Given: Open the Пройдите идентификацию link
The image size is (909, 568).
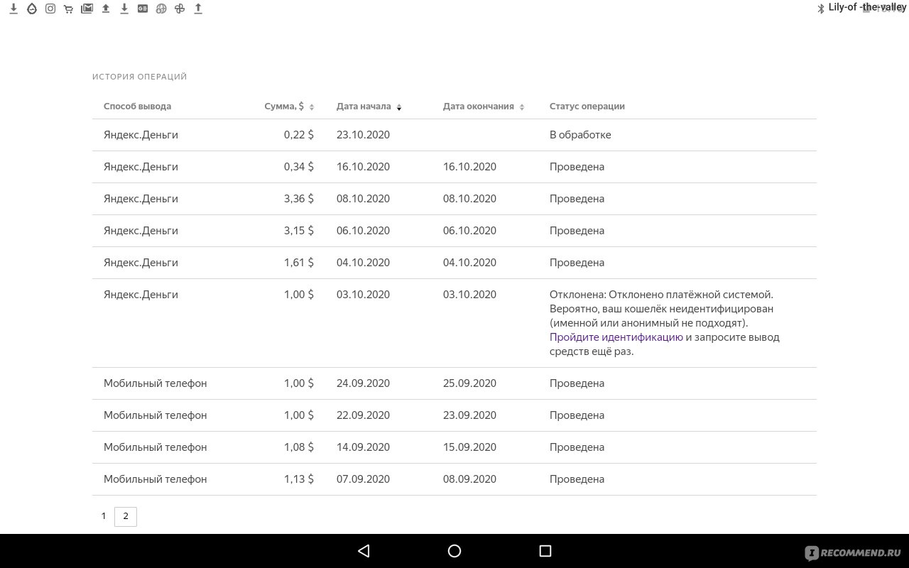Looking at the screenshot, I should 616,337.
